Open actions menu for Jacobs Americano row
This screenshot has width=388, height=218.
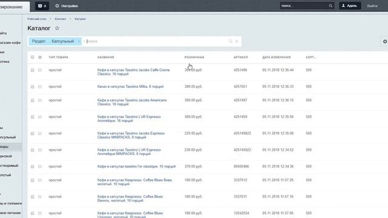[40, 101]
